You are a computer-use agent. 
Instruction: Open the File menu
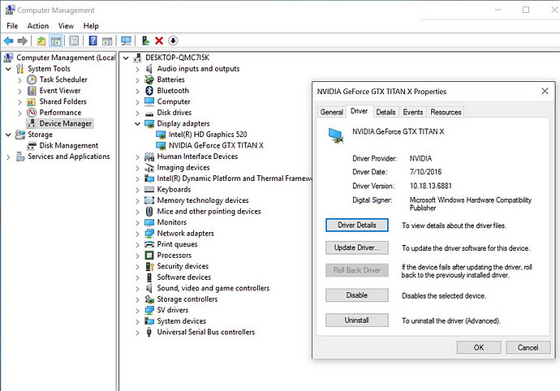pyautogui.click(x=12, y=26)
